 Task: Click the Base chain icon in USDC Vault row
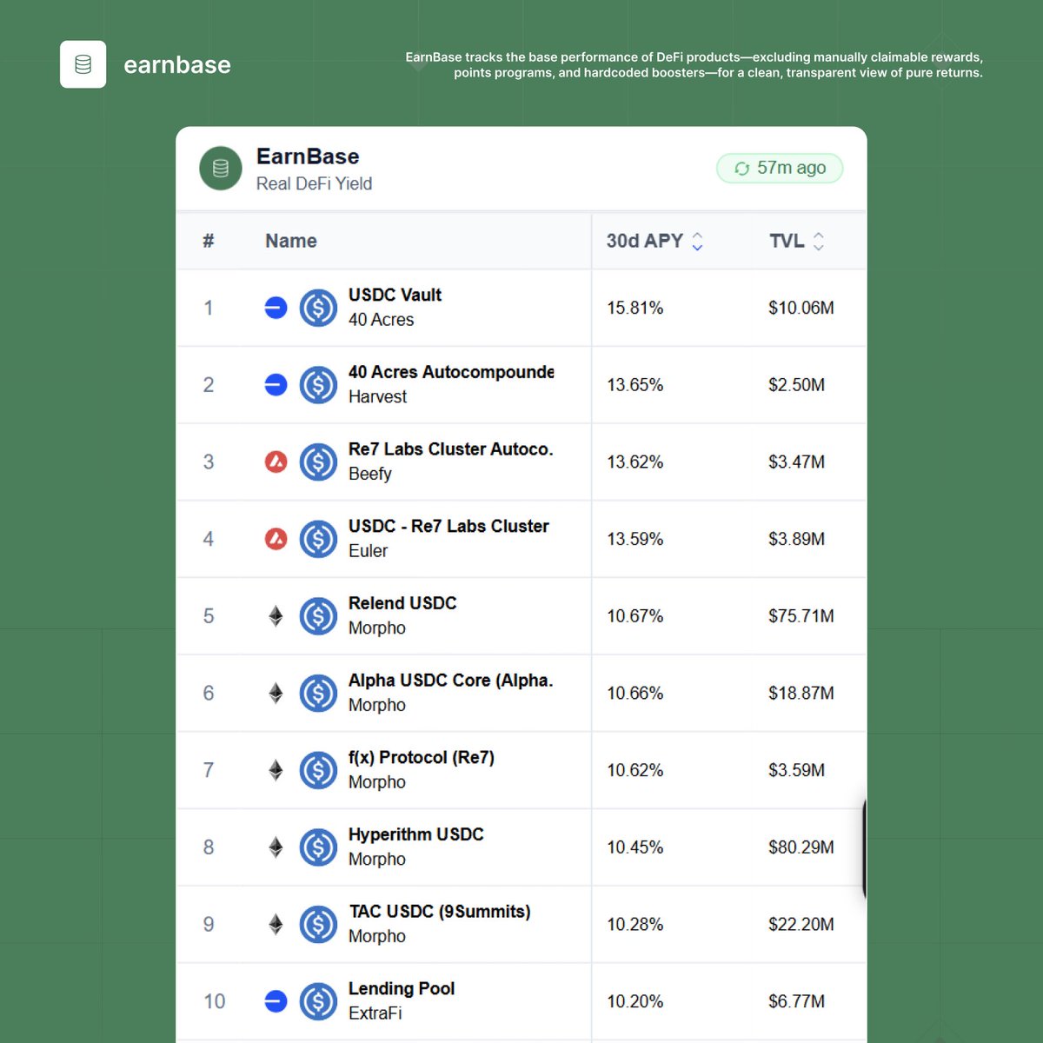tap(276, 308)
